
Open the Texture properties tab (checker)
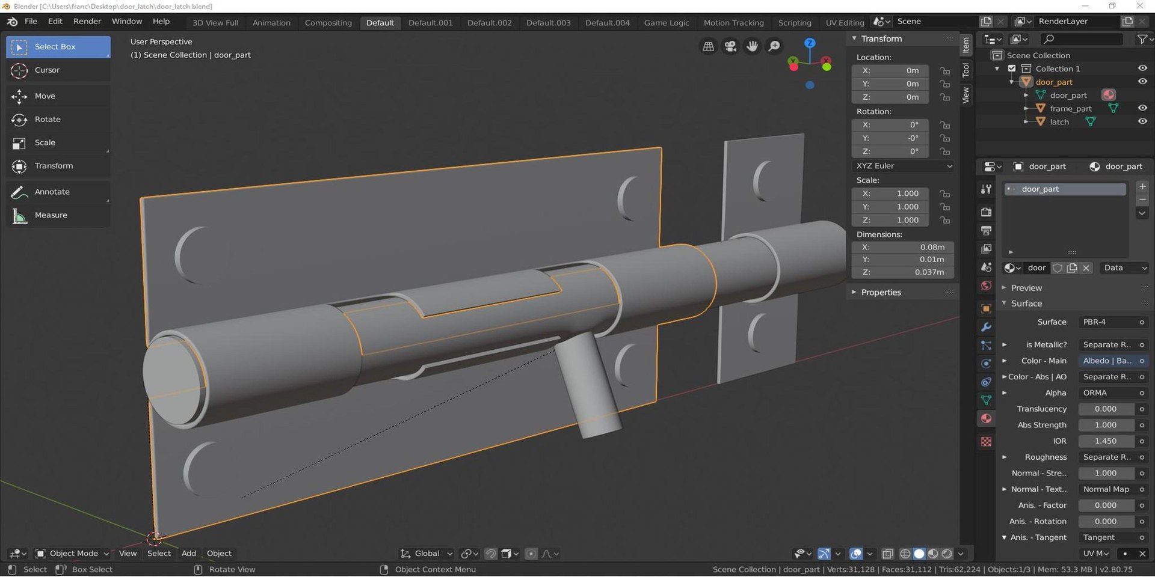point(986,442)
